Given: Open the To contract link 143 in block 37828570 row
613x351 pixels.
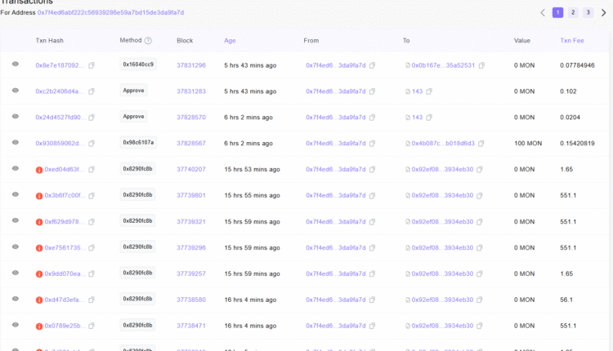Looking at the screenshot, I should [x=417, y=118].
